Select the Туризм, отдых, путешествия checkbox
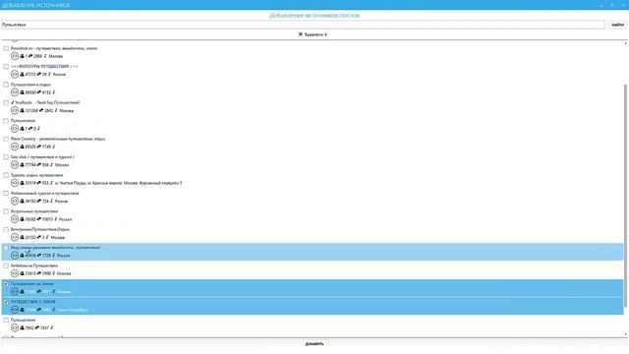629x354 pixels. (6, 175)
